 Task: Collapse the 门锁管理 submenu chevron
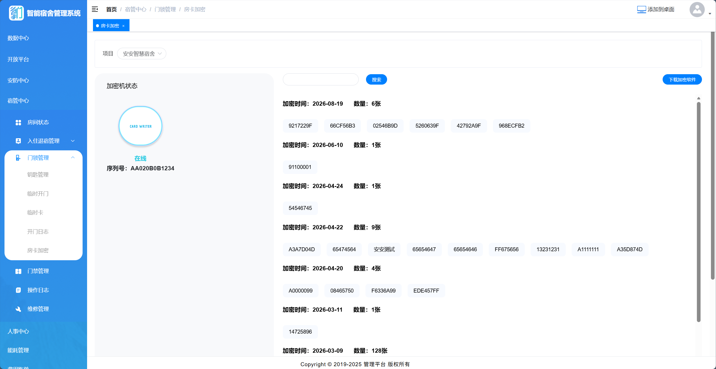73,158
